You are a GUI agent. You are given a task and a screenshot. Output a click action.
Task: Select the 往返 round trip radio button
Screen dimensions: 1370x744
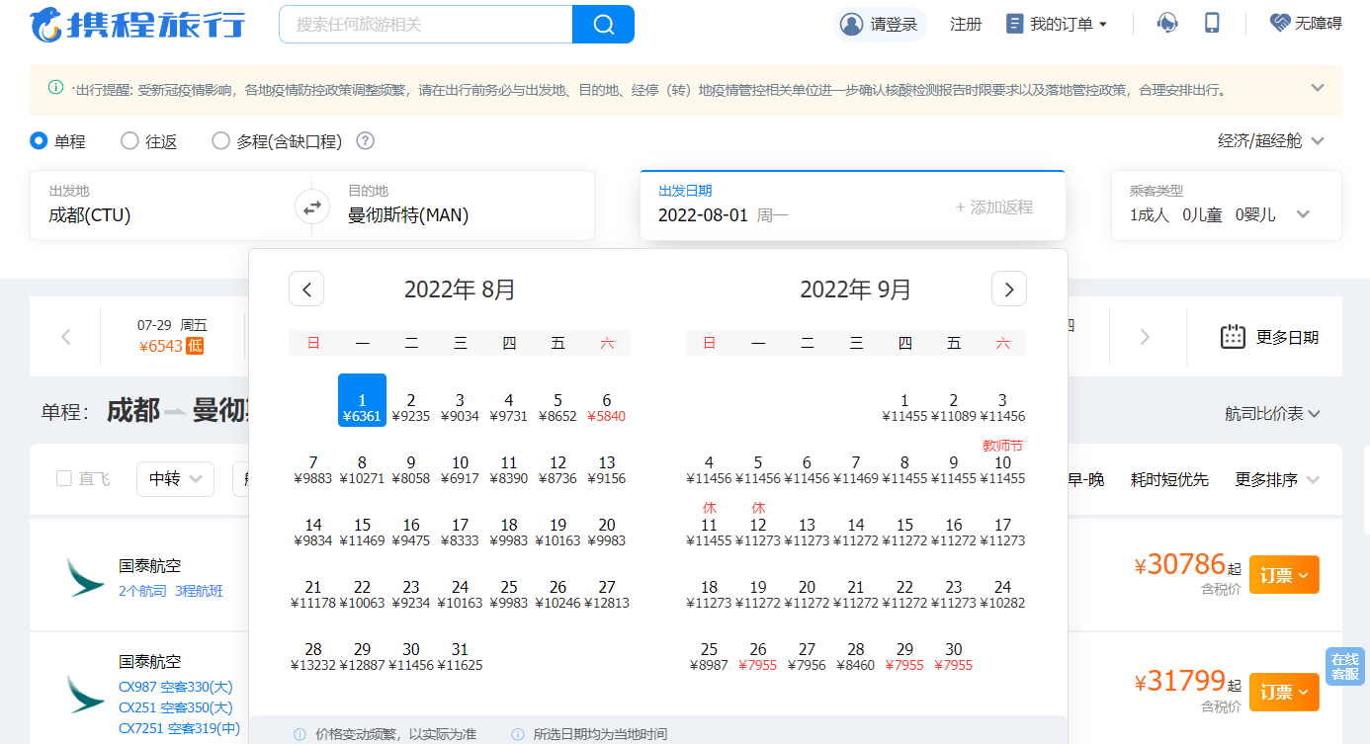pyautogui.click(x=129, y=141)
